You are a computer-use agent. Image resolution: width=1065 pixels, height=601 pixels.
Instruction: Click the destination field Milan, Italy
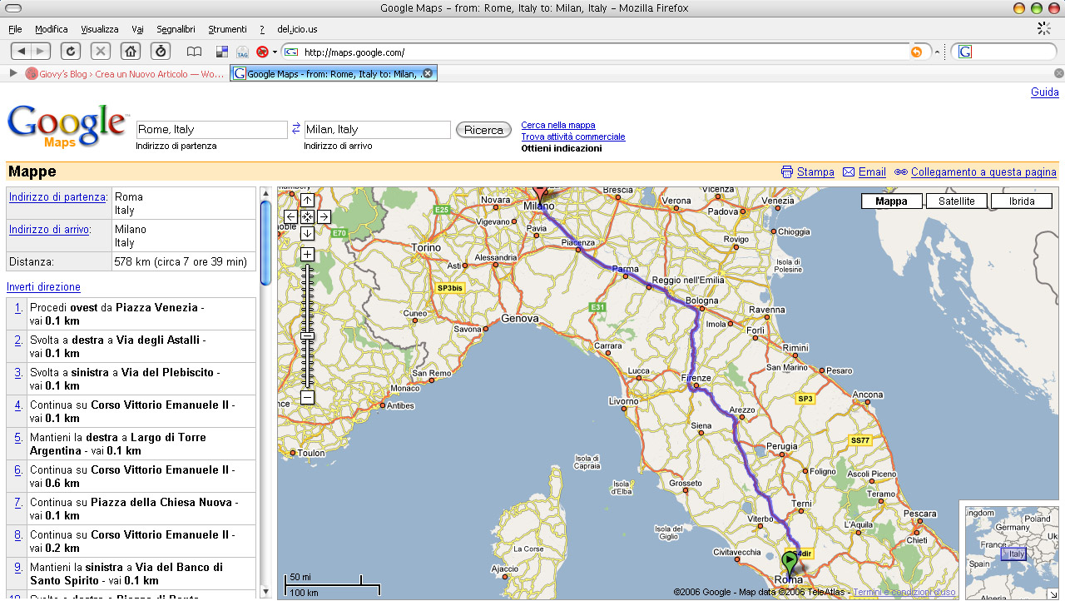pyautogui.click(x=377, y=130)
